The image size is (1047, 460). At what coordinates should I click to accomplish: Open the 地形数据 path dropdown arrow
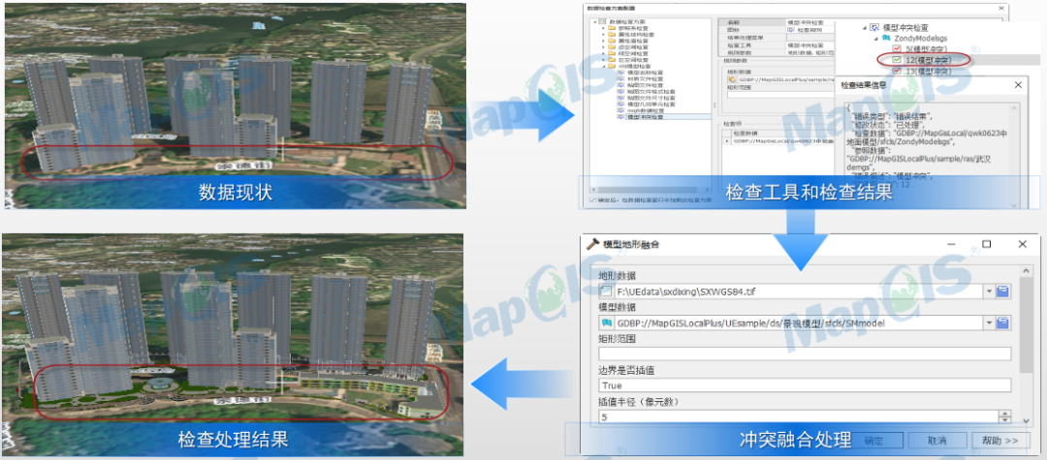coord(989,291)
